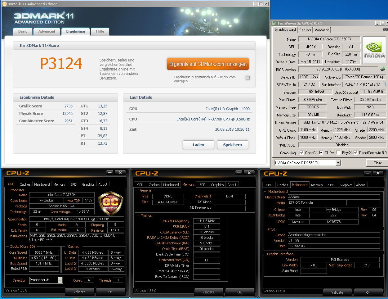Click the Bus Interface question mark icon
The height and width of the screenshot is (299, 388).
click(385, 84)
